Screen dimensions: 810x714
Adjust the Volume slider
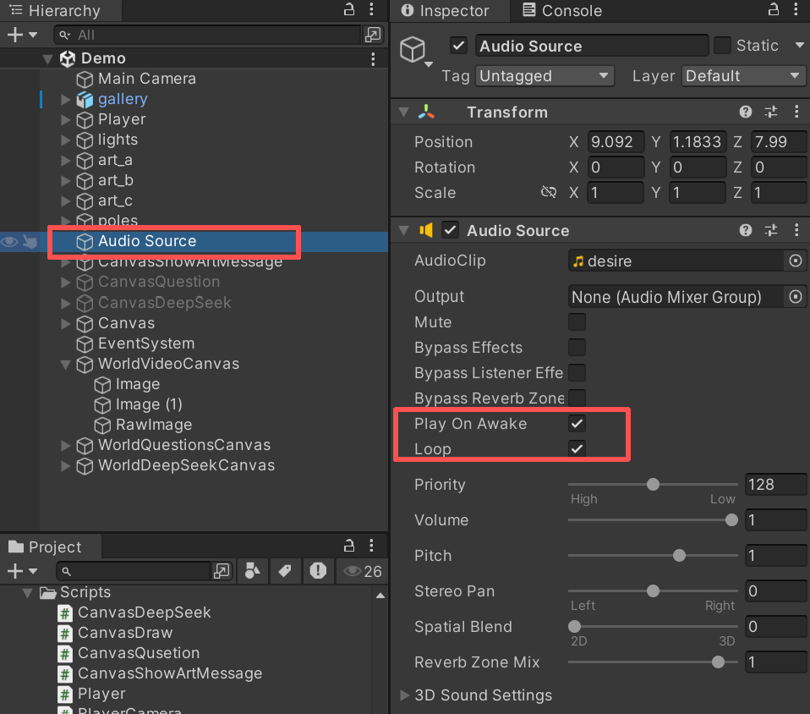click(x=653, y=520)
